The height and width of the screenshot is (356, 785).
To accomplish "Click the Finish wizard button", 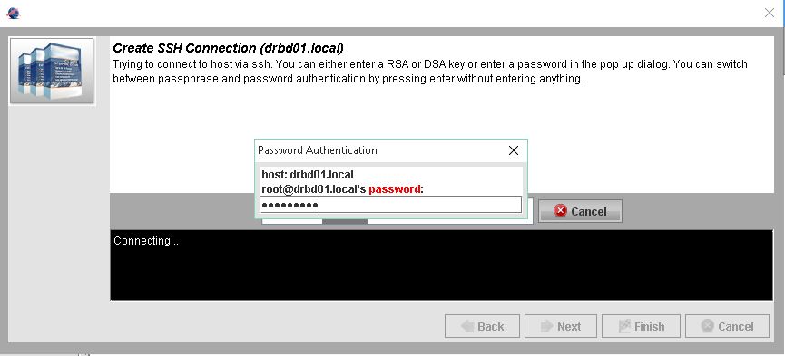I will [641, 326].
